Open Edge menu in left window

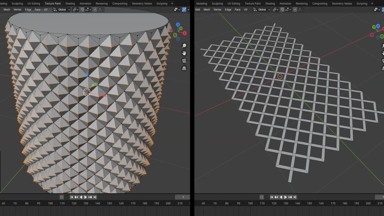pyautogui.click(x=28, y=10)
